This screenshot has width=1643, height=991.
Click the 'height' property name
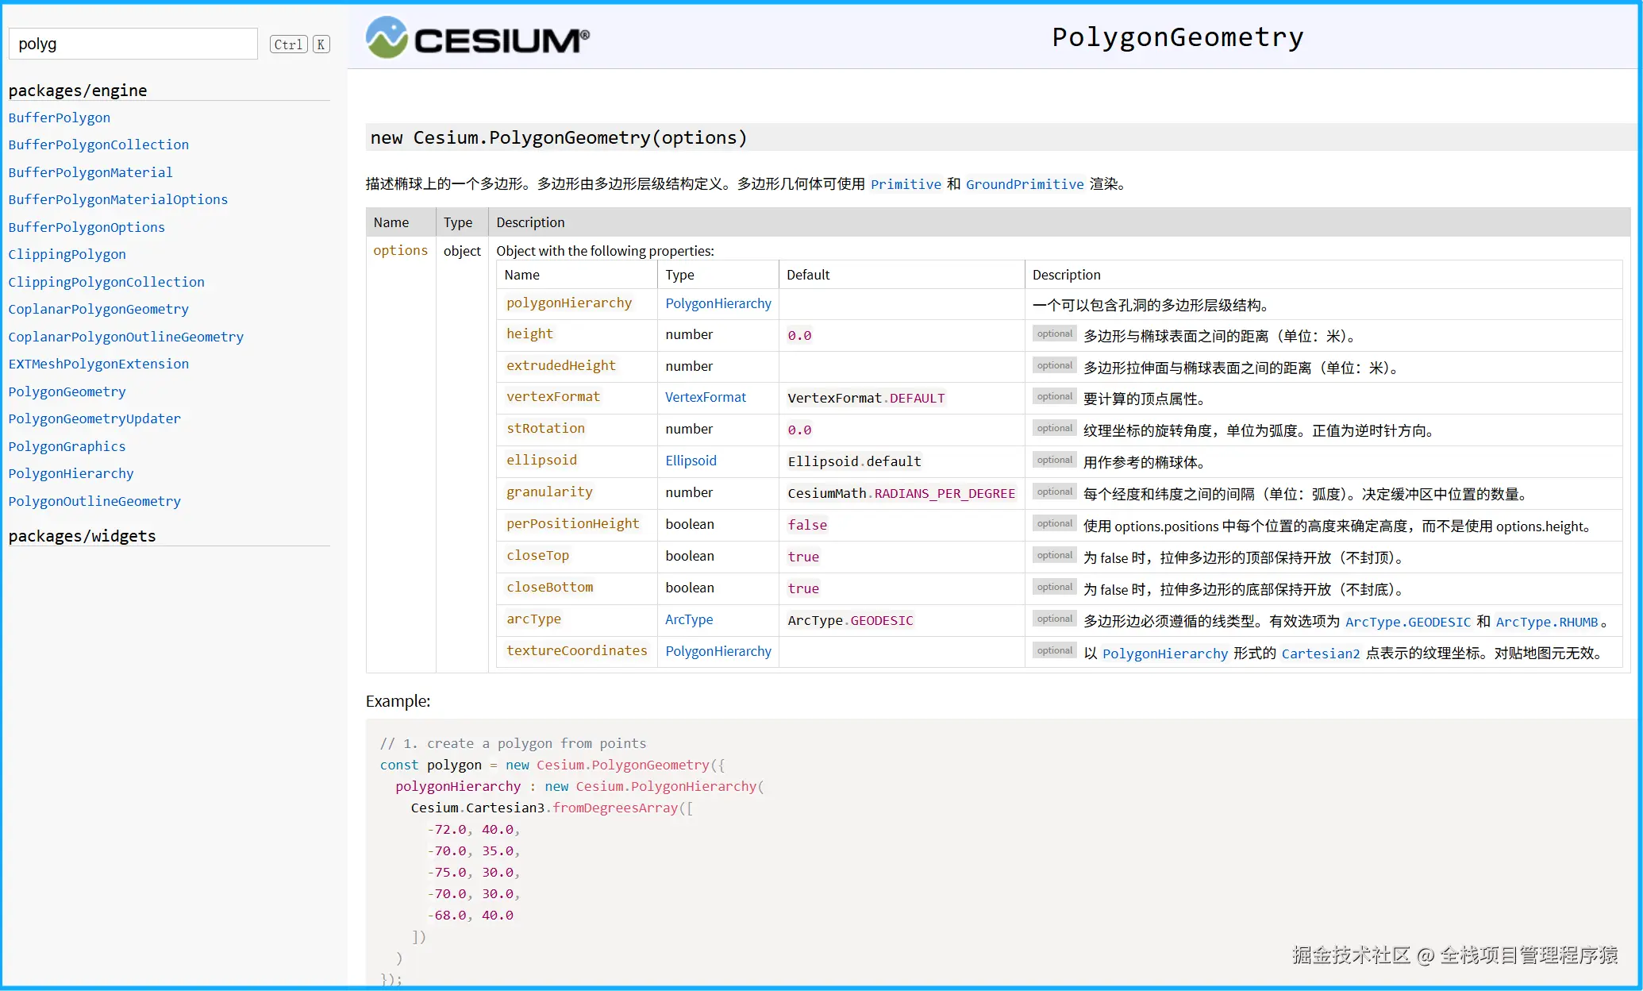tap(529, 334)
